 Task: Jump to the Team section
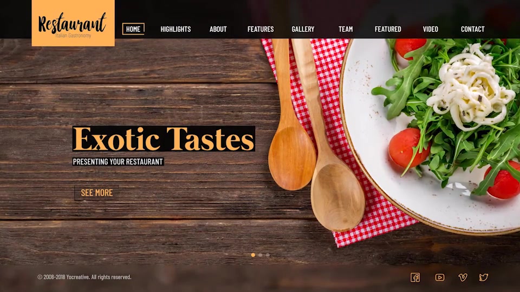tap(346, 29)
